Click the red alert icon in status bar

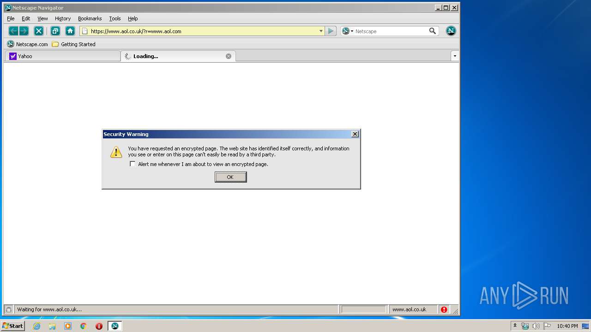pos(444,309)
